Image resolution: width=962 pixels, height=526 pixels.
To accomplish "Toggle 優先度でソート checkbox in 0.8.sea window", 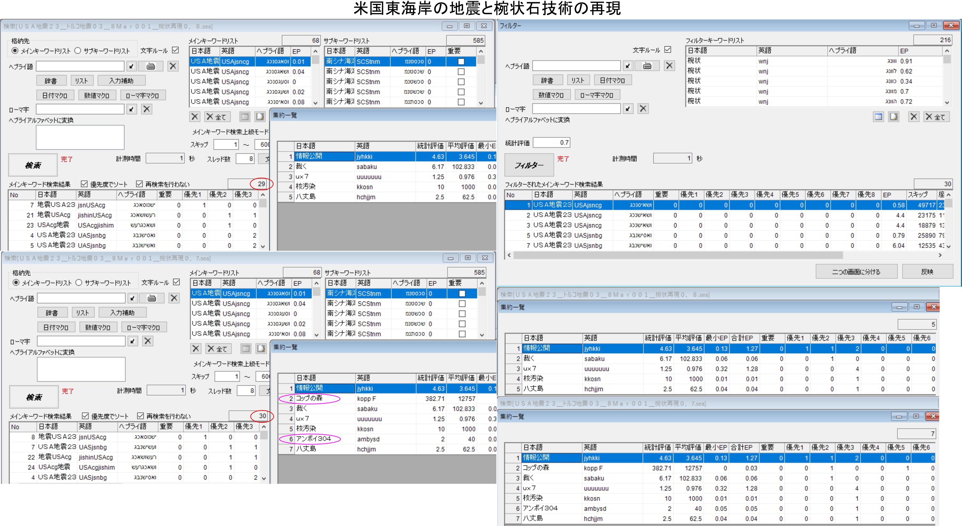I will pos(84,184).
